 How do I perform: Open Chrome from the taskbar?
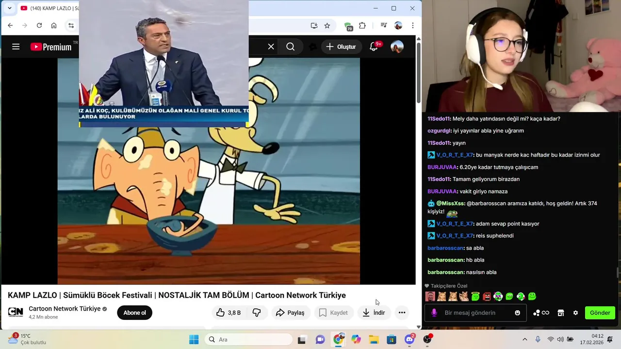[338, 339]
